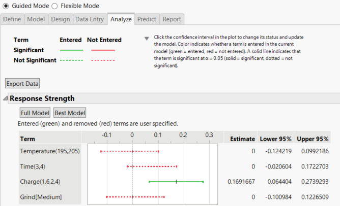Screen dimensions: 340x206
Task: Collapse the Response Strength section
Action: pyautogui.click(x=6, y=99)
